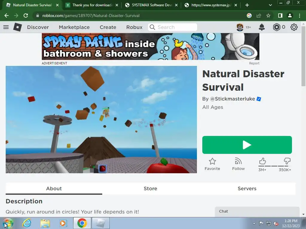Click the Roblox logo home icon
The width and height of the screenshot is (306, 229).
(17, 27)
